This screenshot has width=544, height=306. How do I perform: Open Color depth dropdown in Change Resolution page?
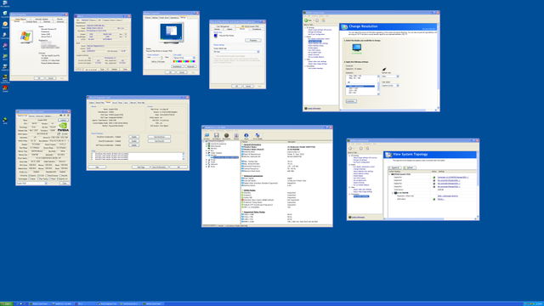[390, 86]
